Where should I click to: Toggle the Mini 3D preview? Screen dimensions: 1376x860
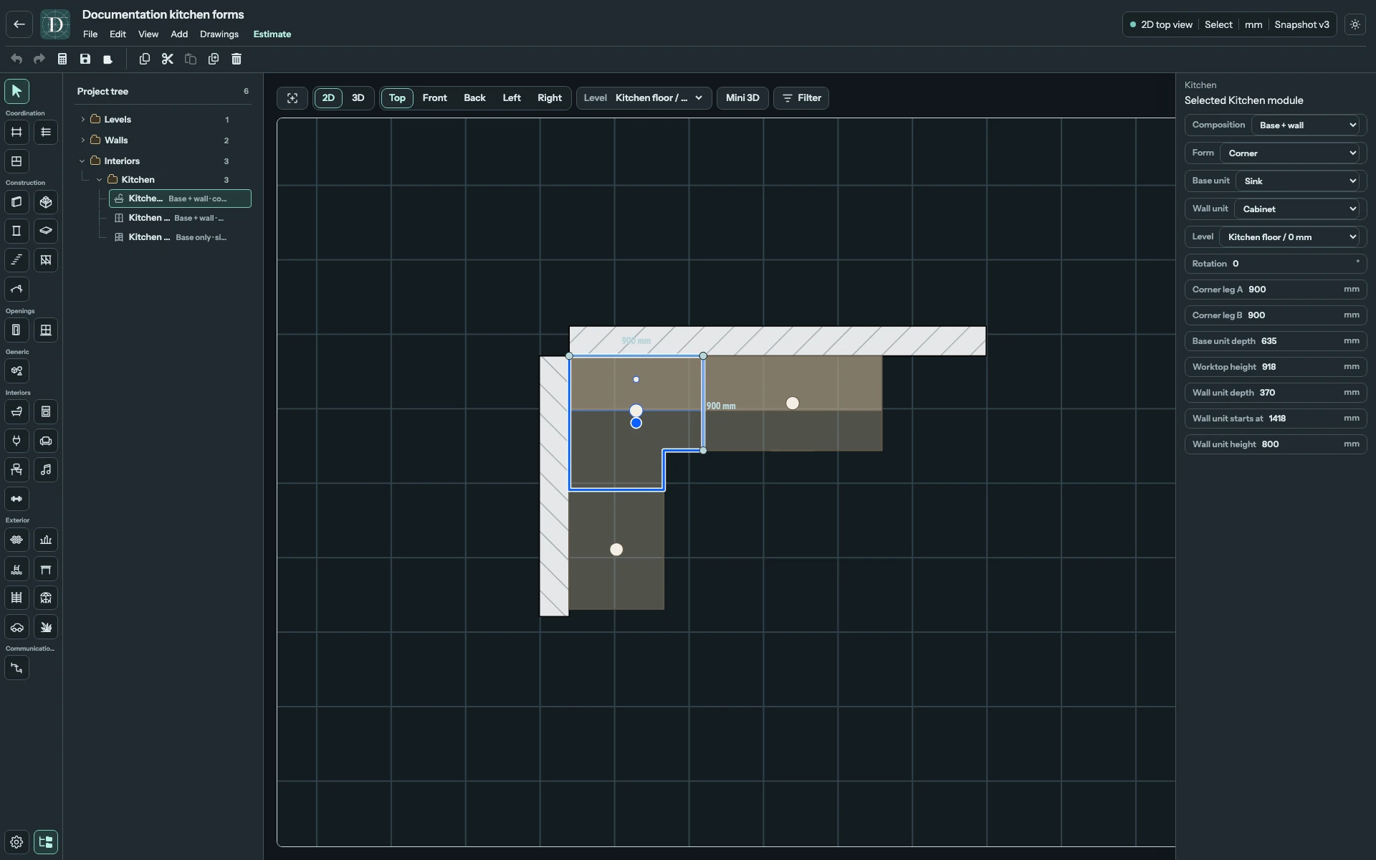click(x=742, y=98)
